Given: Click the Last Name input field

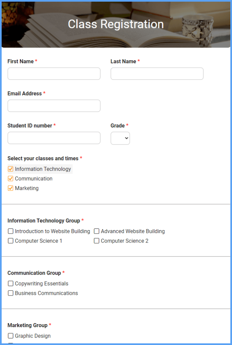Looking at the screenshot, I should point(157,73).
